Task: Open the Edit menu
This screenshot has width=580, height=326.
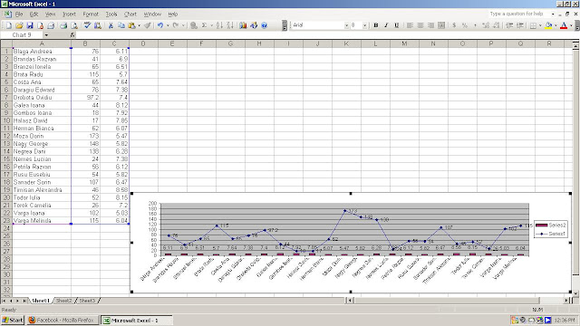Action: click(x=34, y=14)
